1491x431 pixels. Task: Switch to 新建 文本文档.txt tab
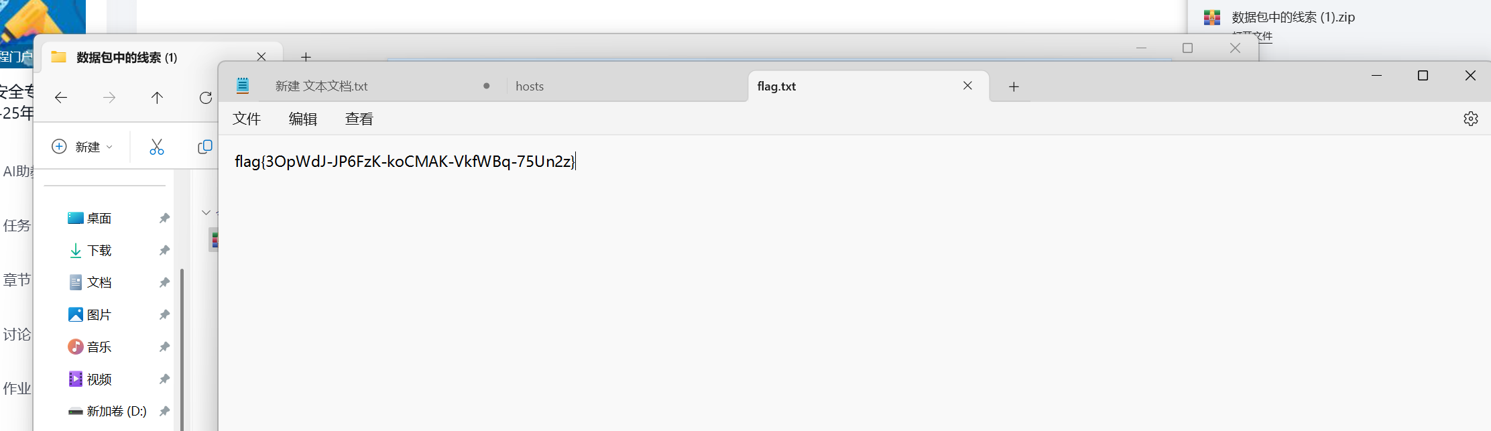click(x=322, y=86)
